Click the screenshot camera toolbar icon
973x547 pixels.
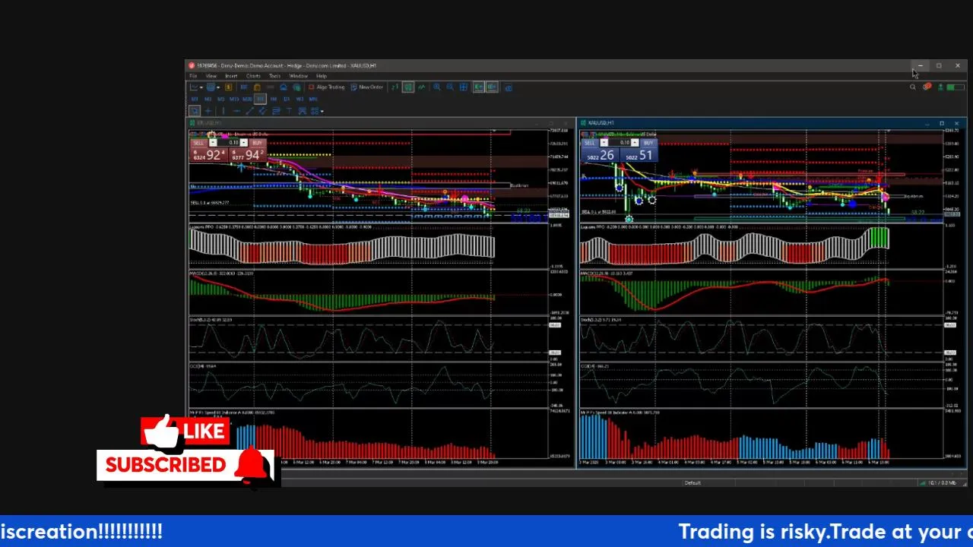509,87
